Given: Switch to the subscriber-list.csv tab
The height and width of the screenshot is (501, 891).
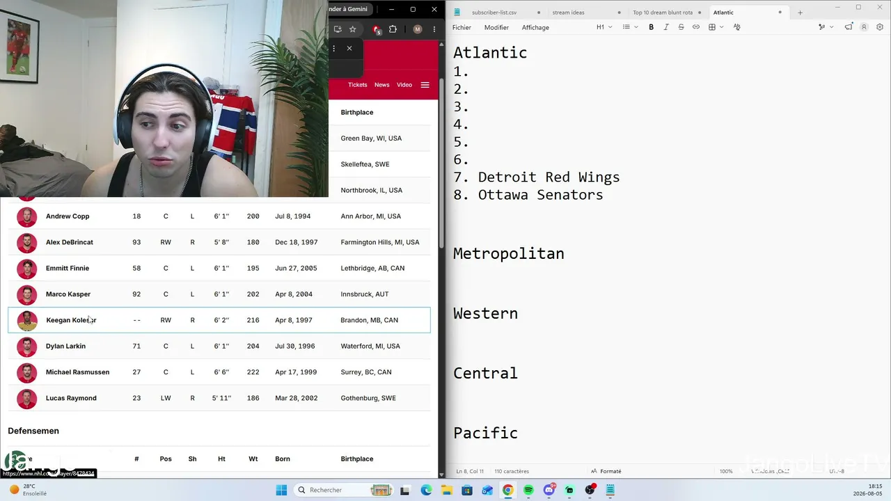Looking at the screenshot, I should [x=494, y=13].
